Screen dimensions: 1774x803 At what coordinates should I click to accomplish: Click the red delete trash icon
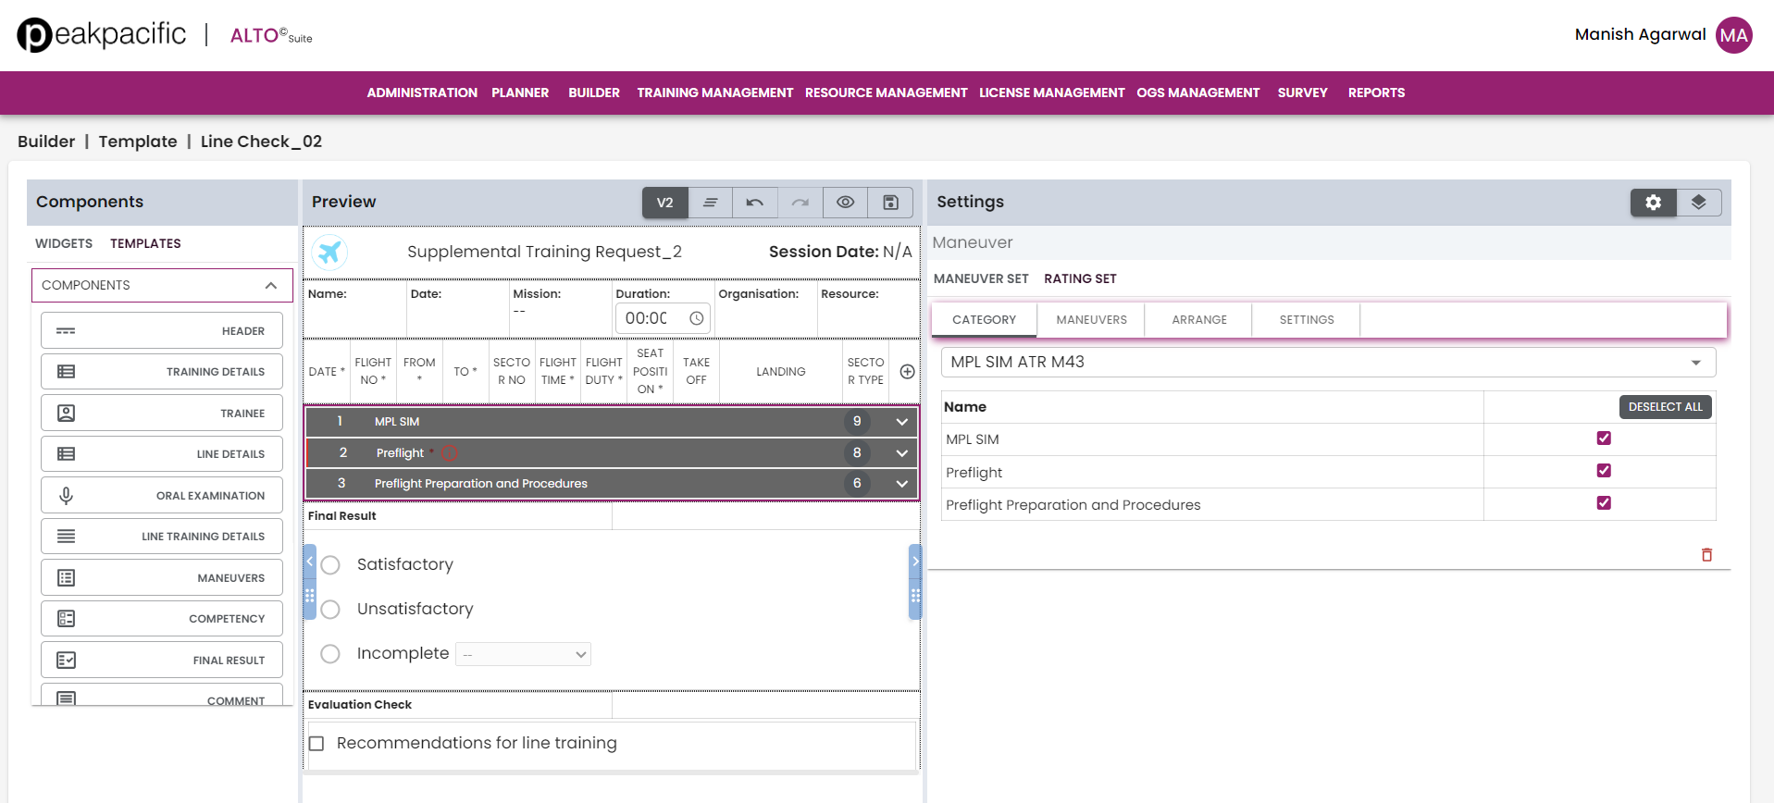click(1706, 555)
